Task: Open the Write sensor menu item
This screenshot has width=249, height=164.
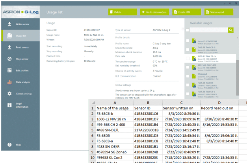Action: (x=20, y=24)
